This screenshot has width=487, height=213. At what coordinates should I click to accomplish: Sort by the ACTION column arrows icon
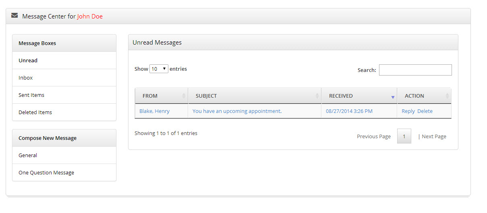point(447,96)
